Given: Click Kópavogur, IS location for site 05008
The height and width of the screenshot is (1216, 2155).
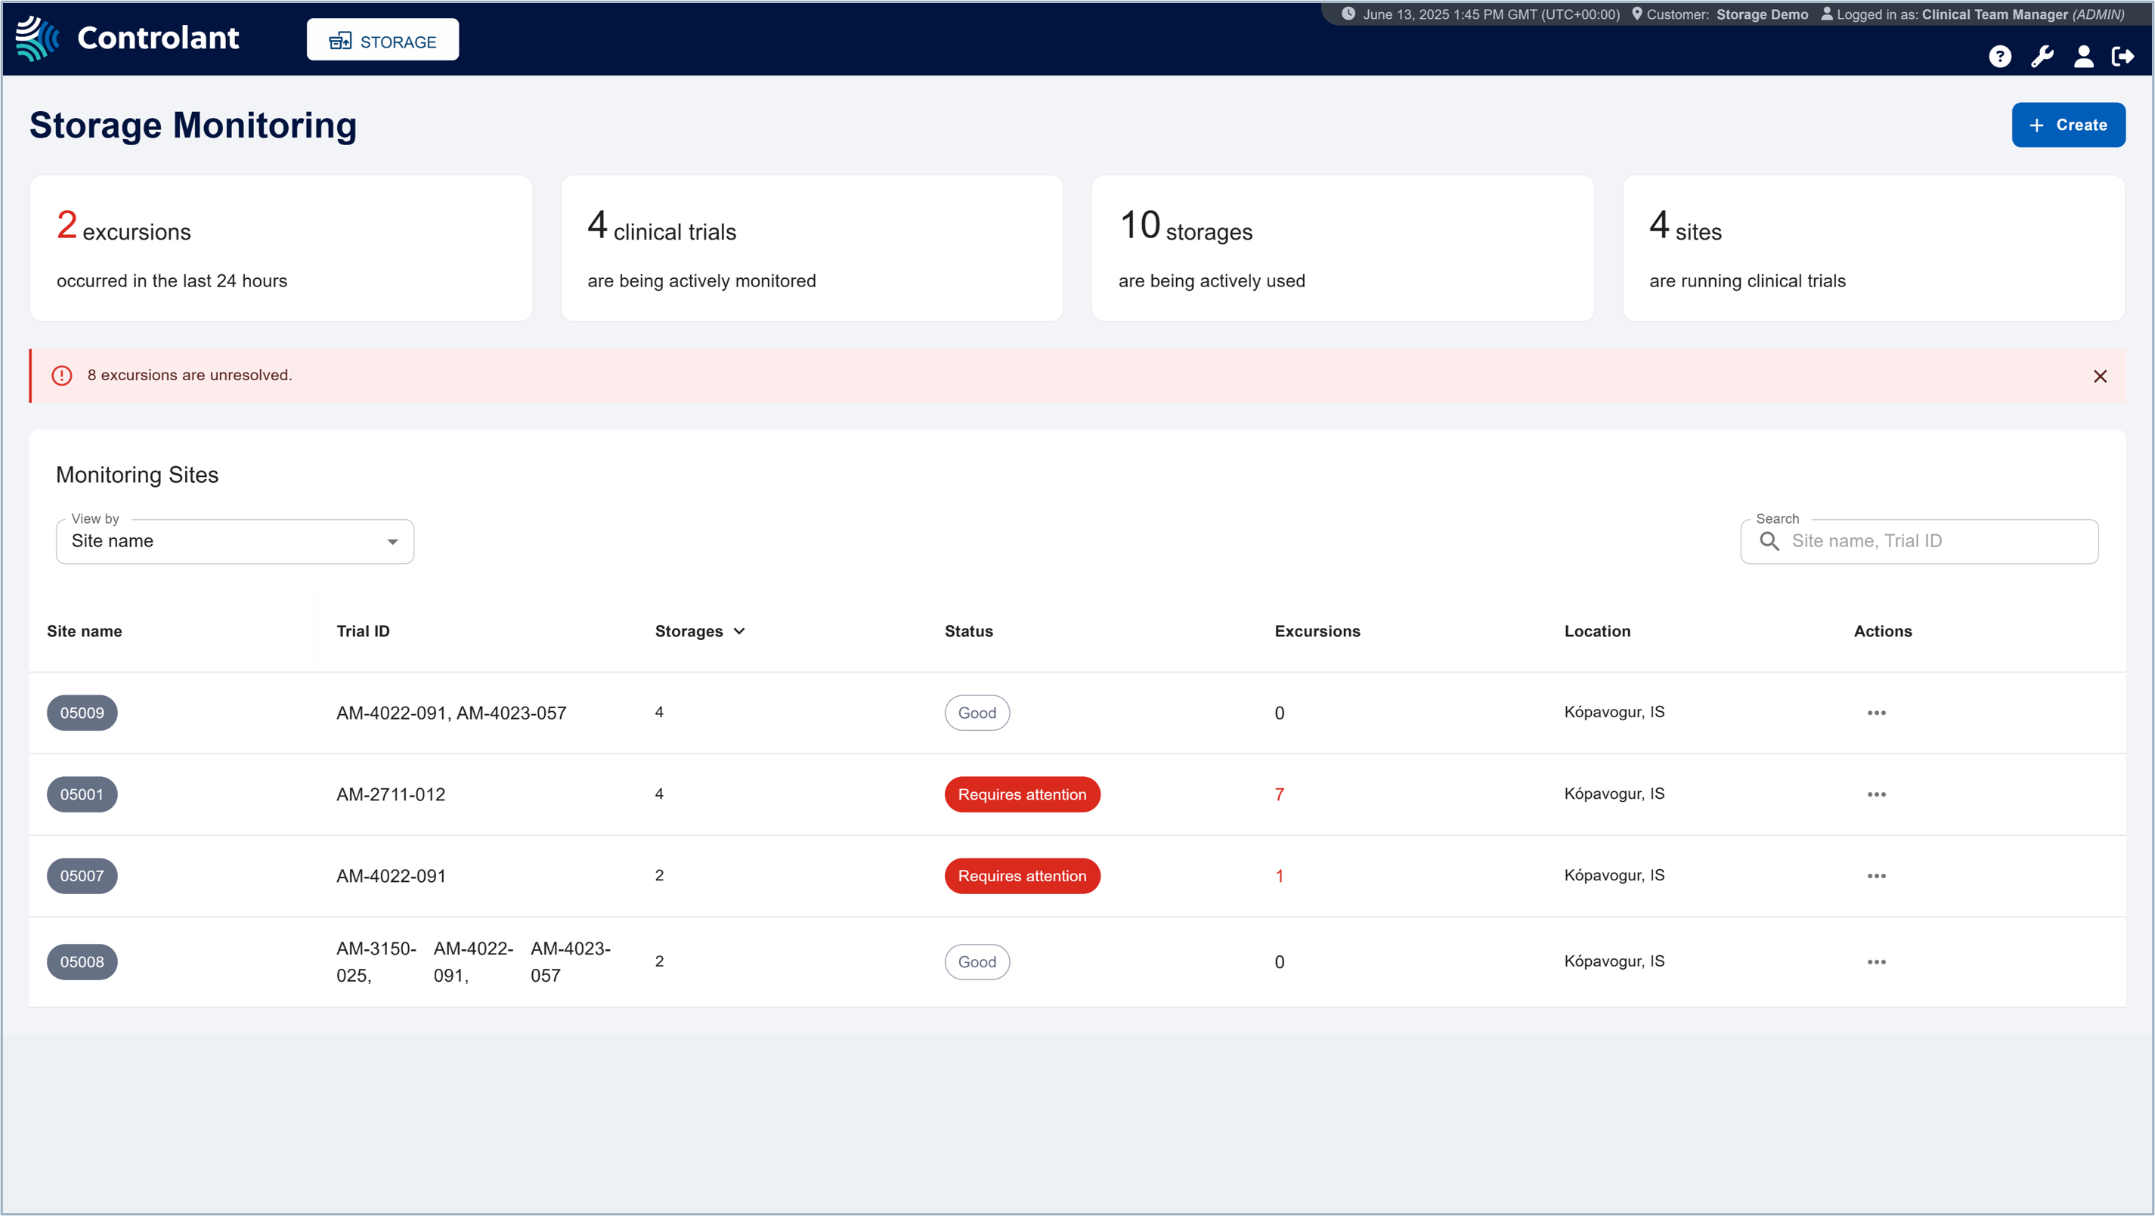Looking at the screenshot, I should (x=1614, y=961).
